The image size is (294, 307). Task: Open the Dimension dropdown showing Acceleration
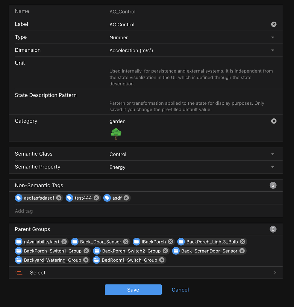273,50
